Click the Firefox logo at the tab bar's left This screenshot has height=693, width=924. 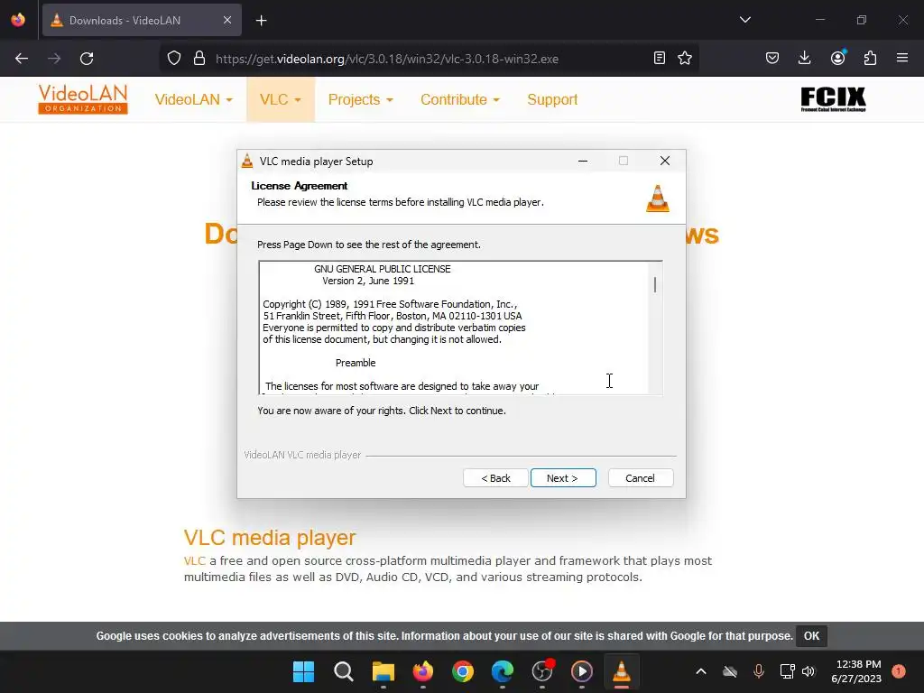18,20
